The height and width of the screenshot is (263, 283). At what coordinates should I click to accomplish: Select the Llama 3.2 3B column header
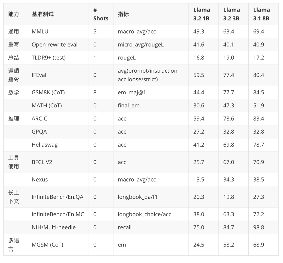click(x=232, y=14)
